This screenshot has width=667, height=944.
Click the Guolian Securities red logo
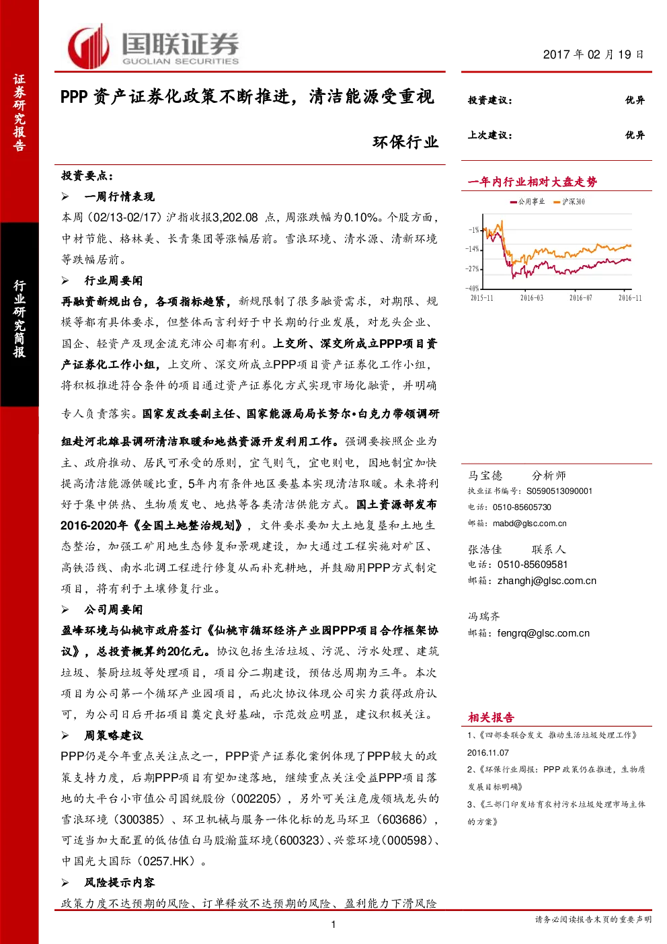88,47
